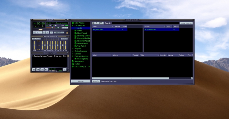Toggle equalizer AUTO mode
Screen dimensions: 229x119
point(38,39)
